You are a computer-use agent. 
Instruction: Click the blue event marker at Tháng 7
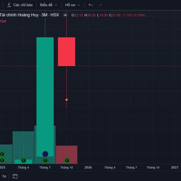coord(45,154)
